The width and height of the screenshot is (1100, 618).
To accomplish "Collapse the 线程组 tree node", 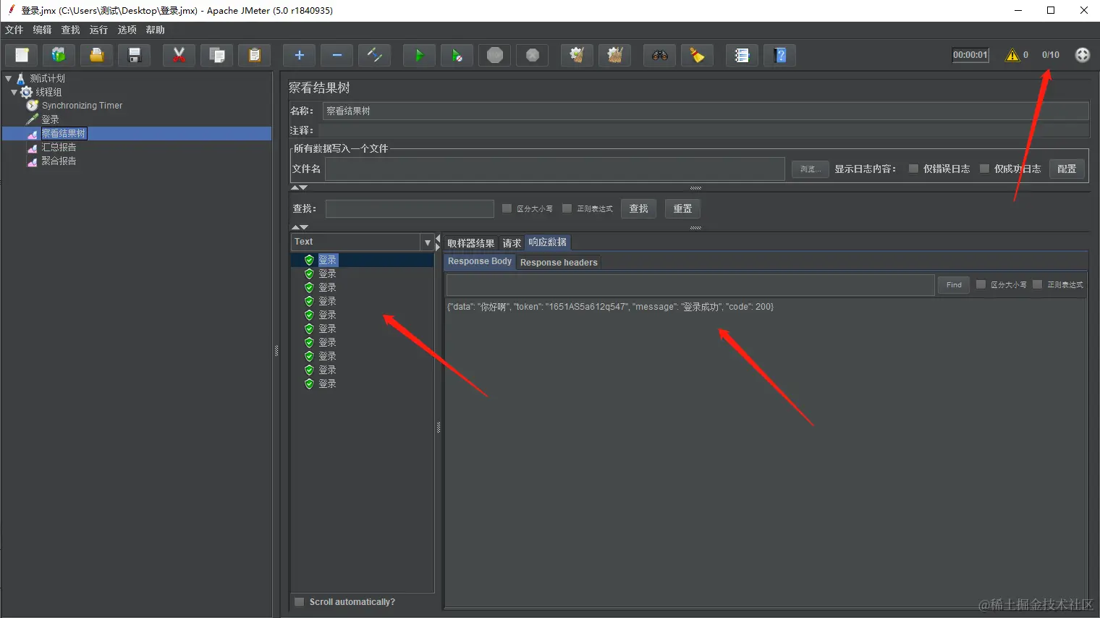I will coord(14,92).
